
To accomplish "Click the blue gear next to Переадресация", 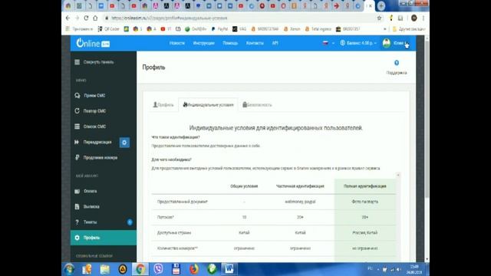I will [x=124, y=143].
